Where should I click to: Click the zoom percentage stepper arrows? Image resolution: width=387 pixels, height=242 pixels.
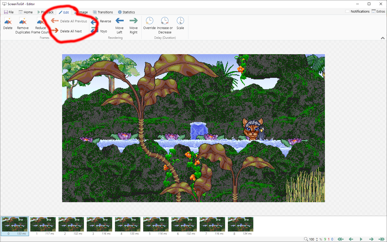click(317, 239)
